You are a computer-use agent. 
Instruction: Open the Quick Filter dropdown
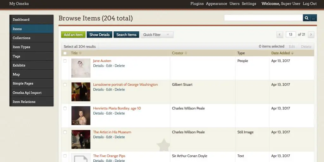pyautogui.click(x=157, y=35)
